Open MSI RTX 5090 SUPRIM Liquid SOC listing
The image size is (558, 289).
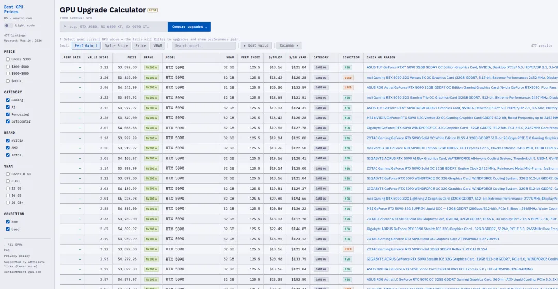[462, 208]
